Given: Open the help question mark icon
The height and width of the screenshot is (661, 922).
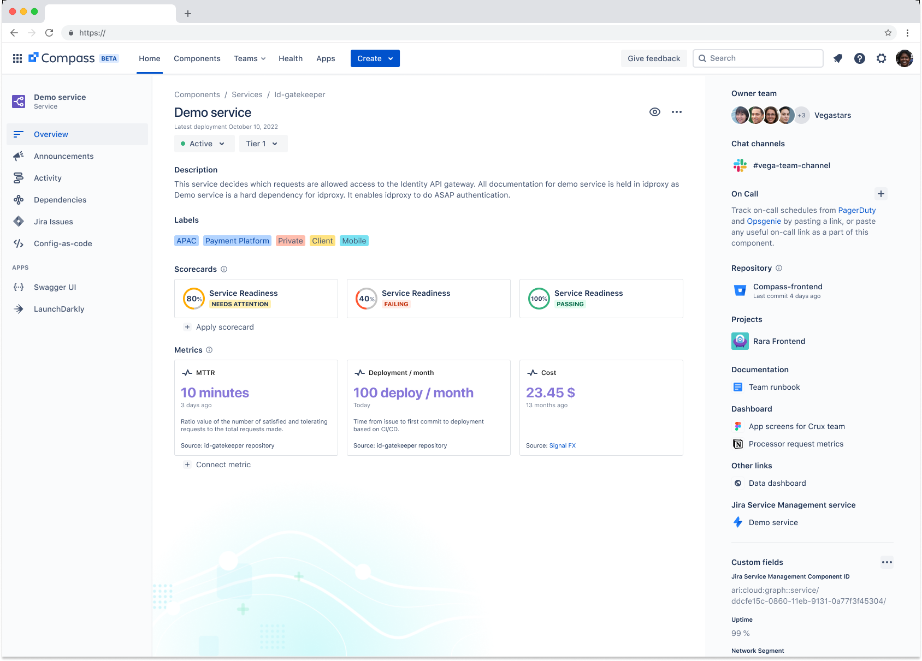Looking at the screenshot, I should point(860,58).
